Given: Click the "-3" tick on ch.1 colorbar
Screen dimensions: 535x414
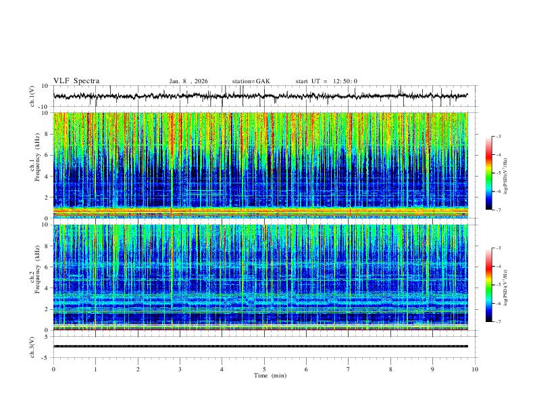Looking at the screenshot, I should point(498,136).
